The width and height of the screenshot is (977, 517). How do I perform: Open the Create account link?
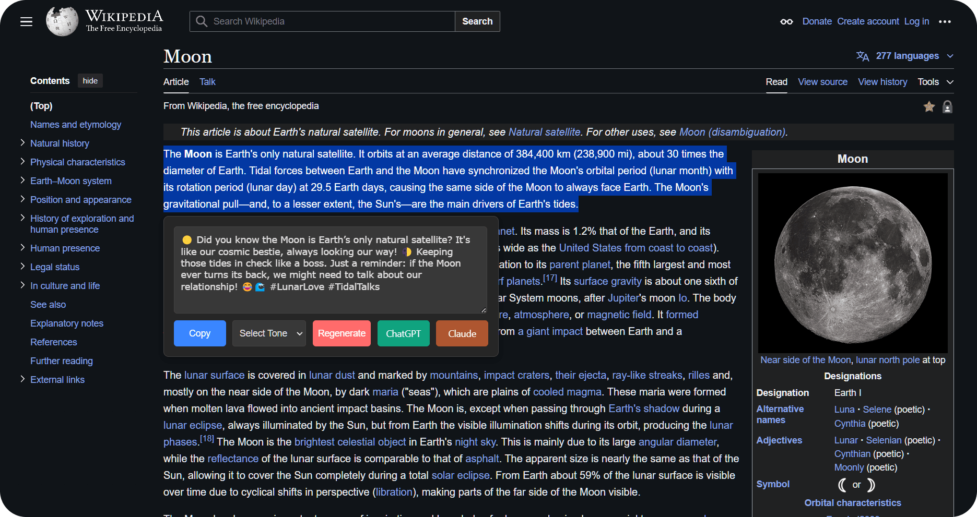[868, 21]
